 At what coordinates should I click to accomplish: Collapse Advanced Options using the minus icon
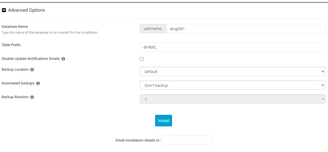[4, 10]
